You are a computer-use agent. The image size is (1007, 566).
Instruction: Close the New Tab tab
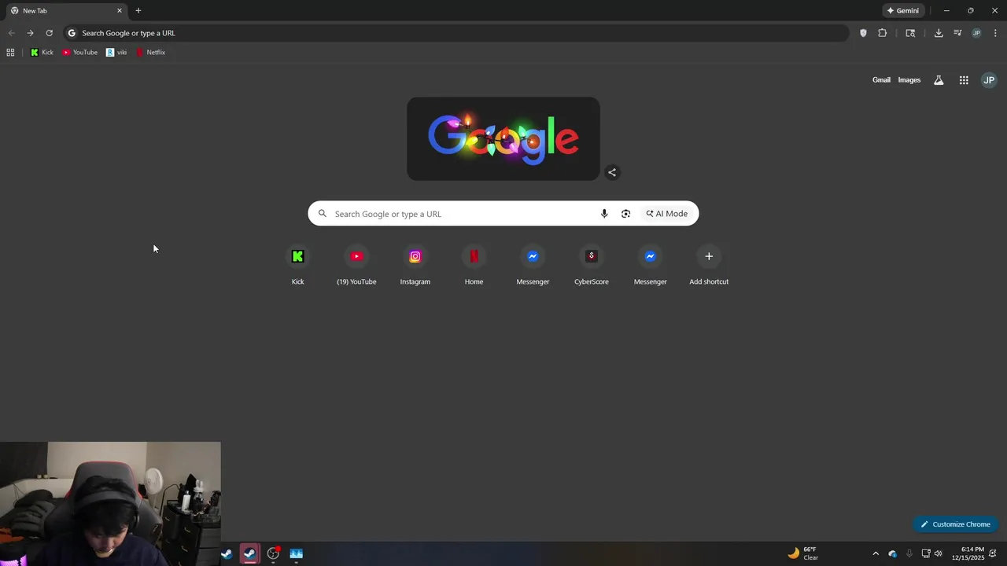point(120,11)
